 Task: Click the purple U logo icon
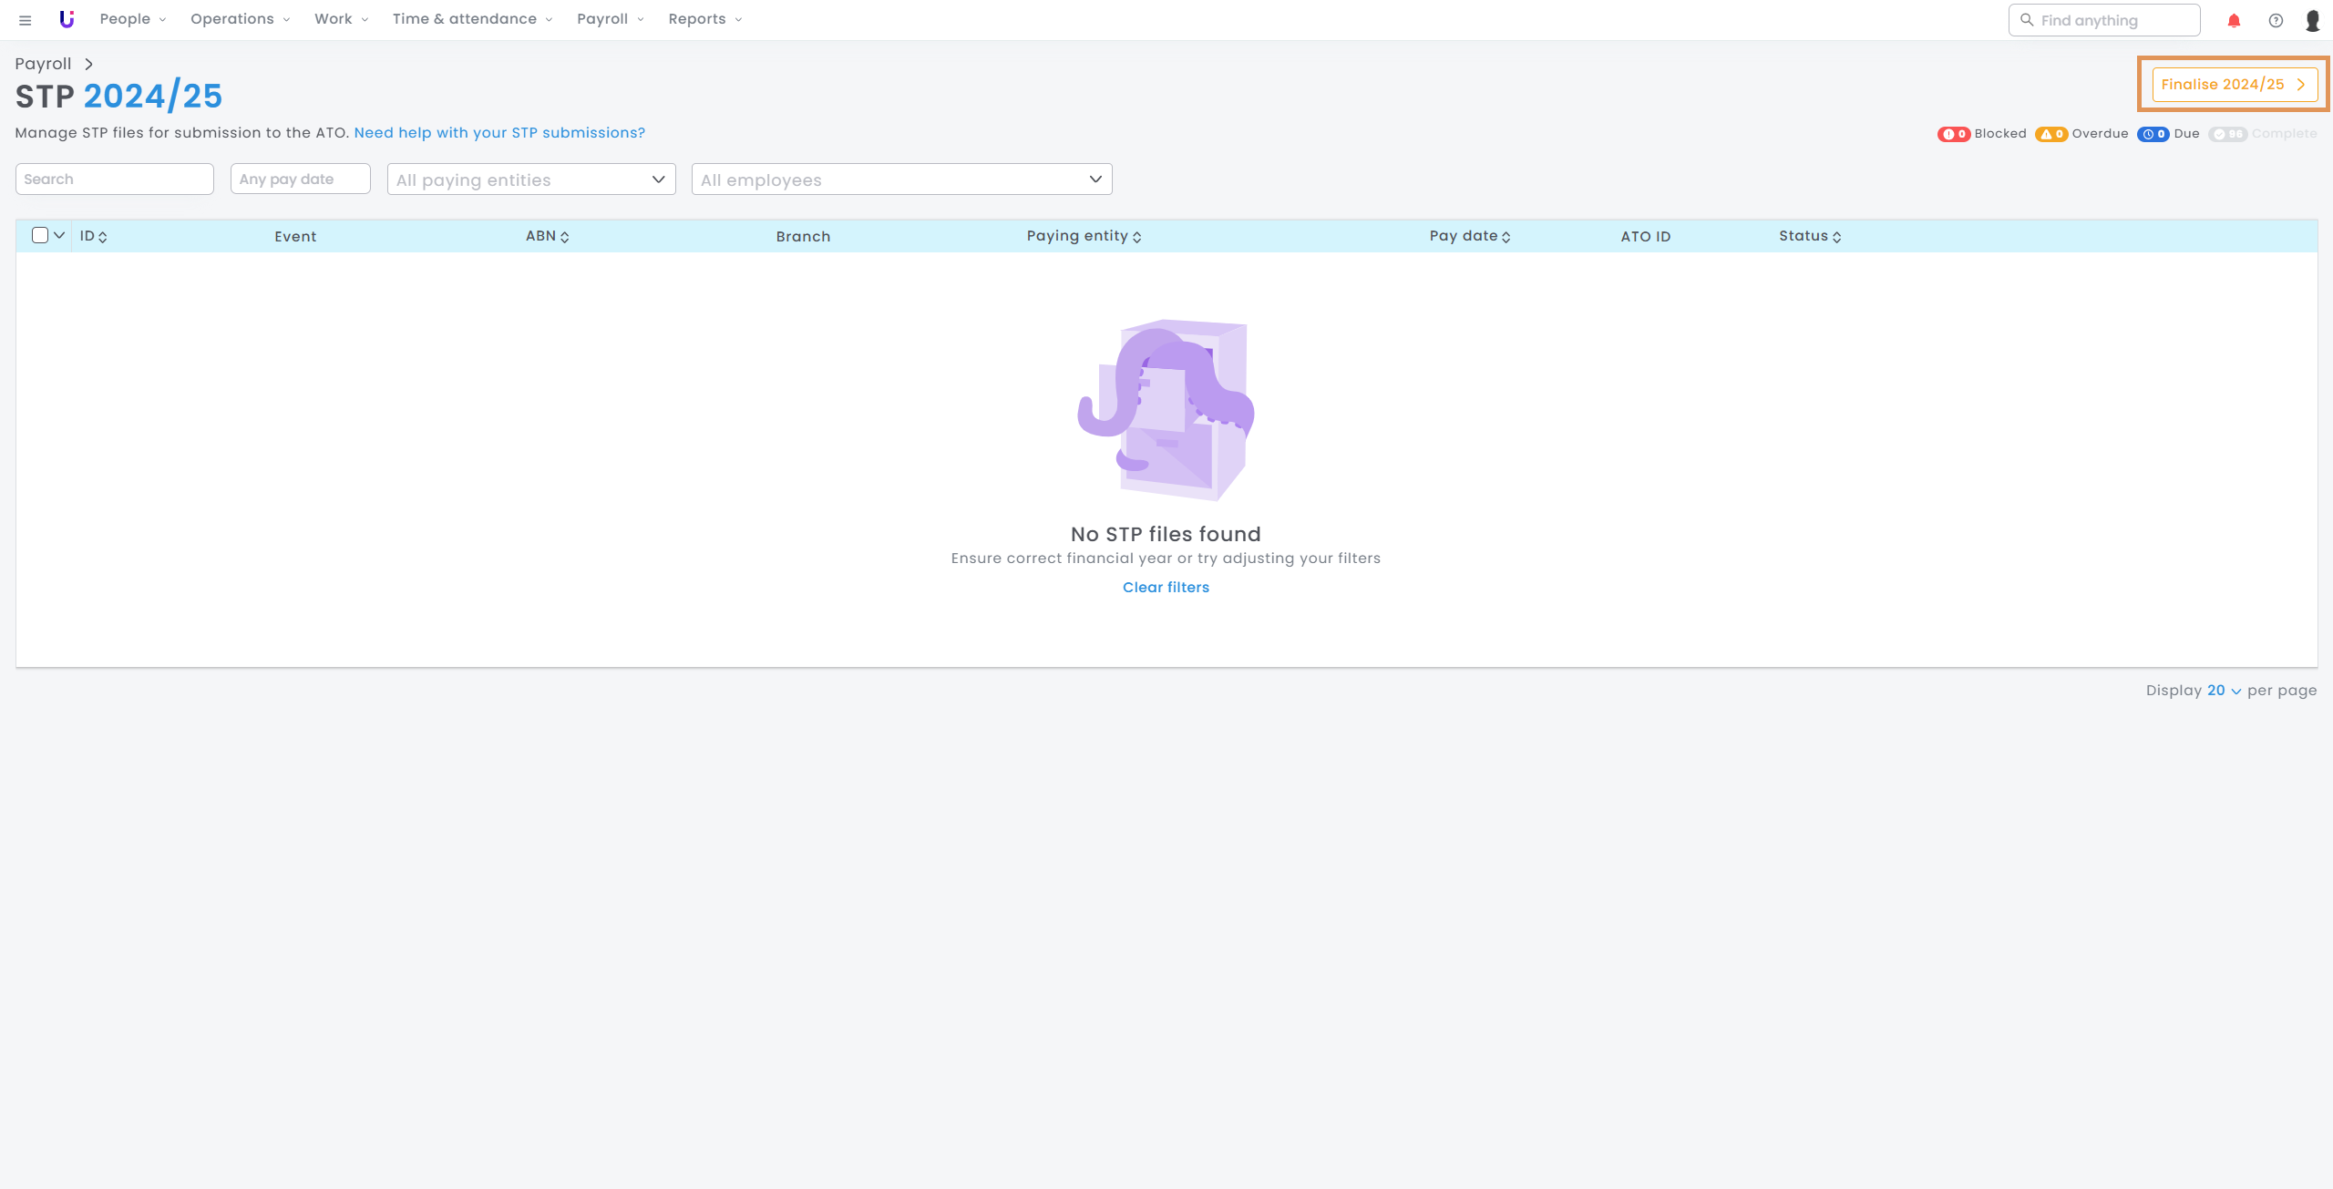pos(67,19)
